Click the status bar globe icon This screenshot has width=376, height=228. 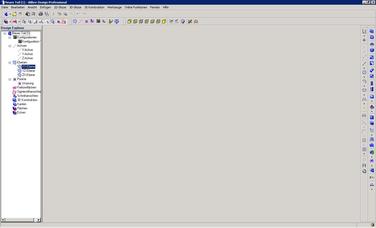click(373, 225)
